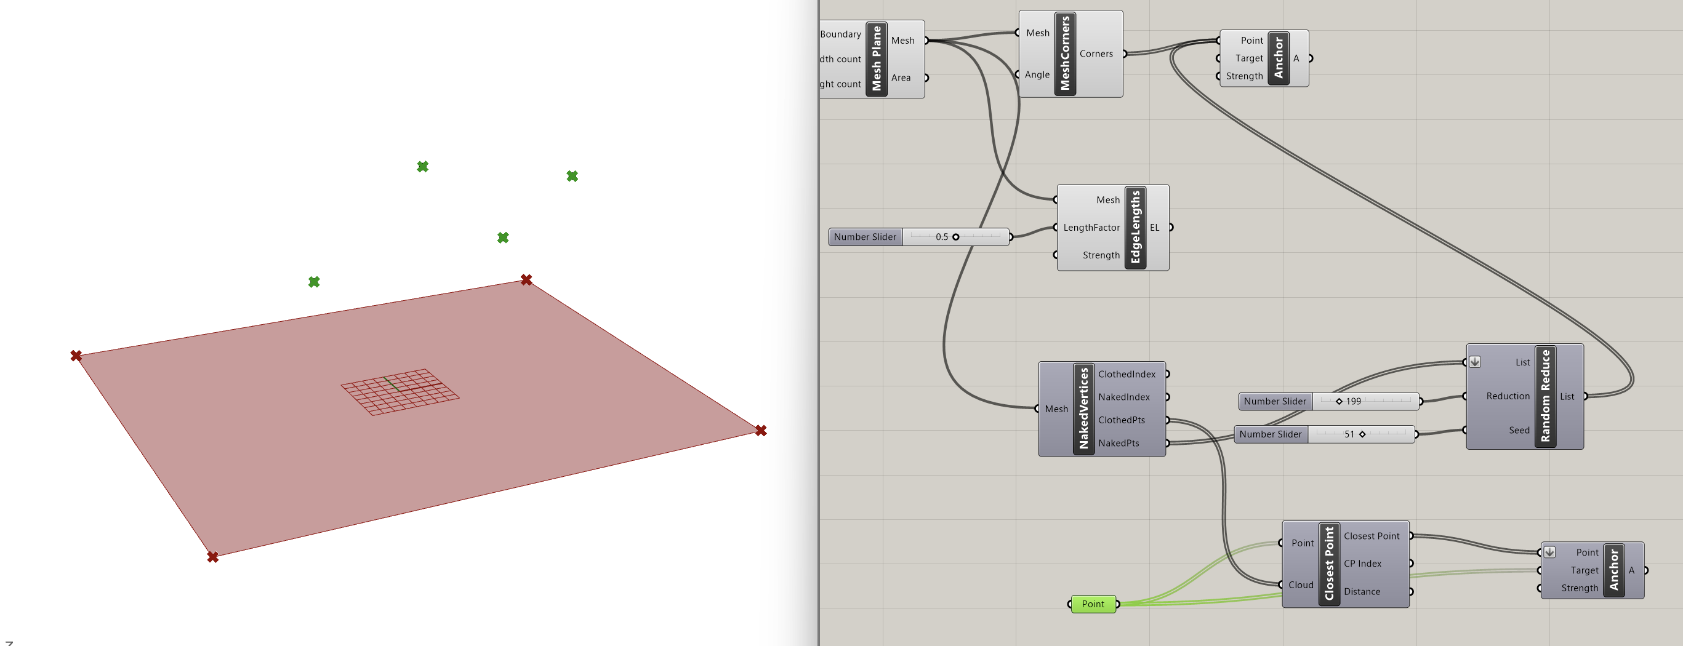Click the grip of the 51 slider
The image size is (1683, 646).
(x=1362, y=434)
